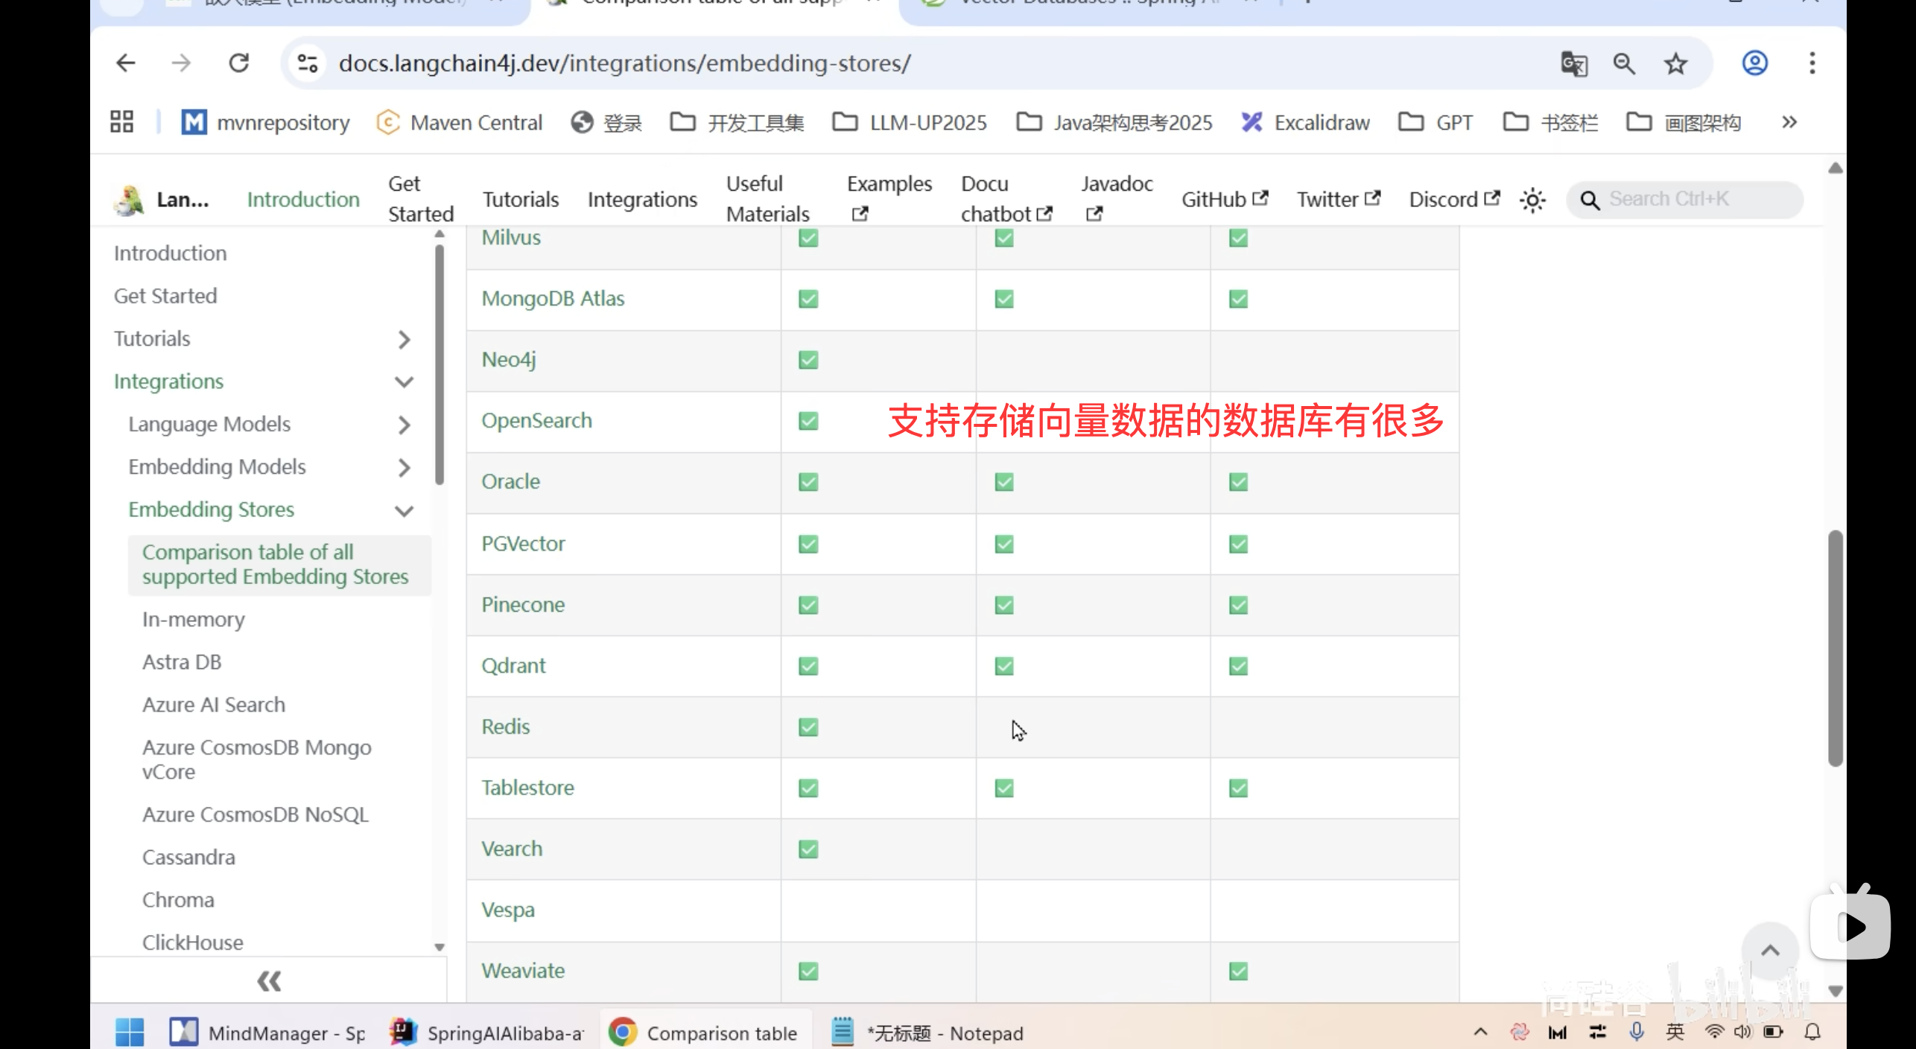Expand Tutorials section in sidebar
This screenshot has height=1049, width=1916.
(404, 340)
